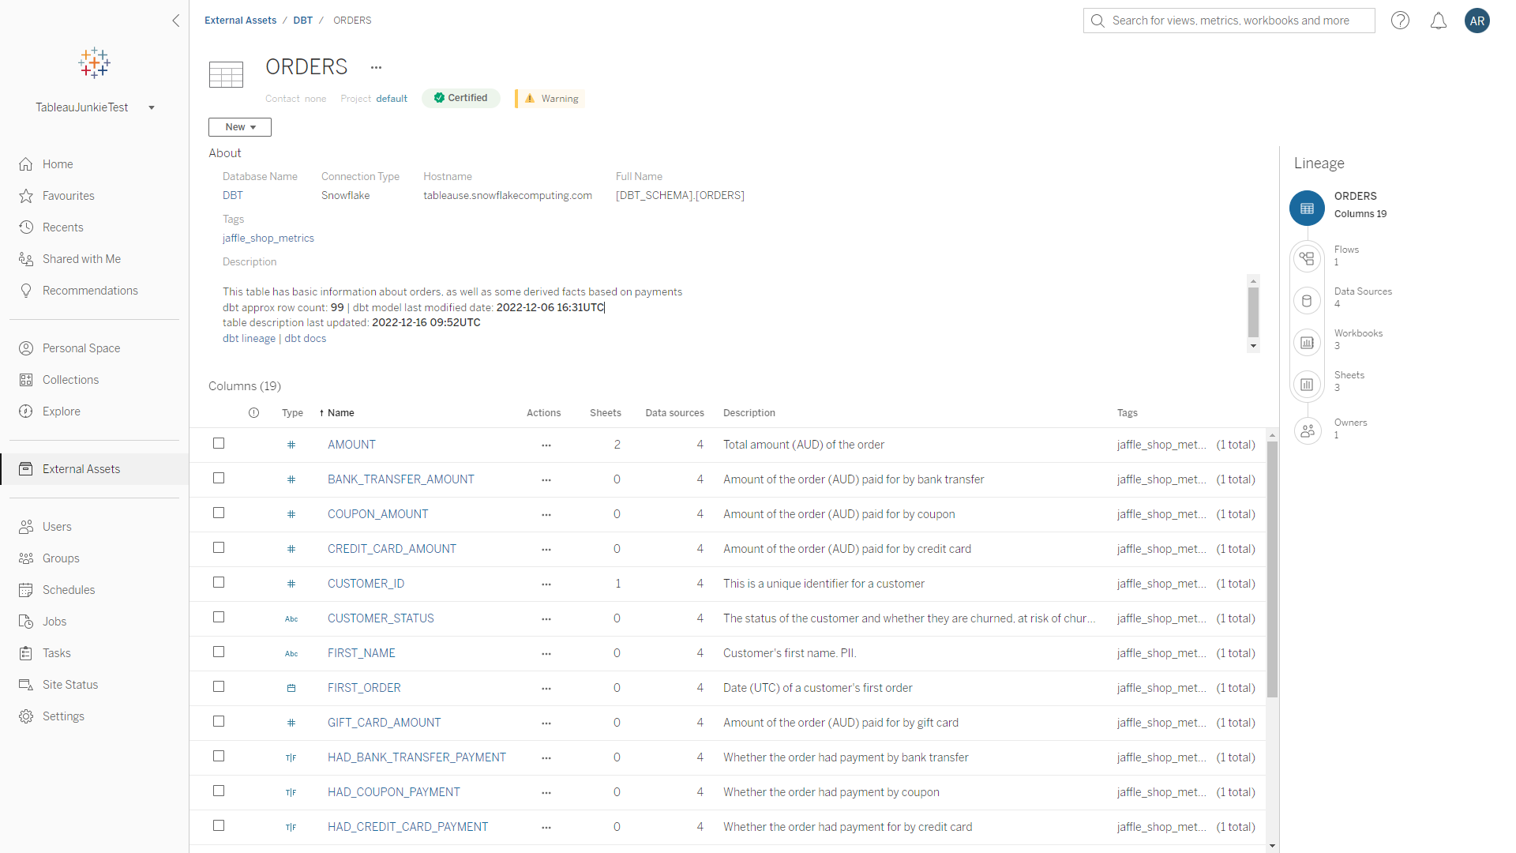
Task: Click the DBT breadcrumb link
Action: pos(302,21)
